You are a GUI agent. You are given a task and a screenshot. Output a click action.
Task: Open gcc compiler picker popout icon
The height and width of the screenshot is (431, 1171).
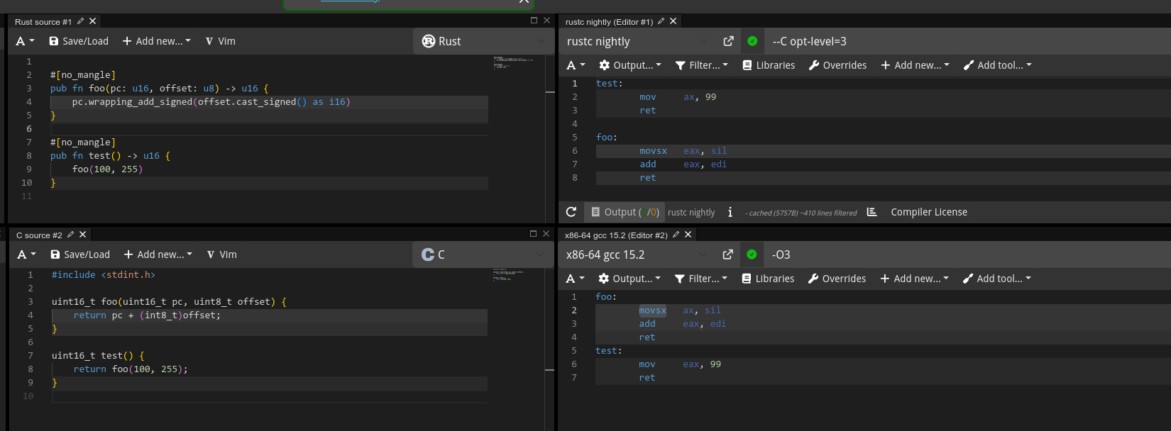click(x=727, y=254)
